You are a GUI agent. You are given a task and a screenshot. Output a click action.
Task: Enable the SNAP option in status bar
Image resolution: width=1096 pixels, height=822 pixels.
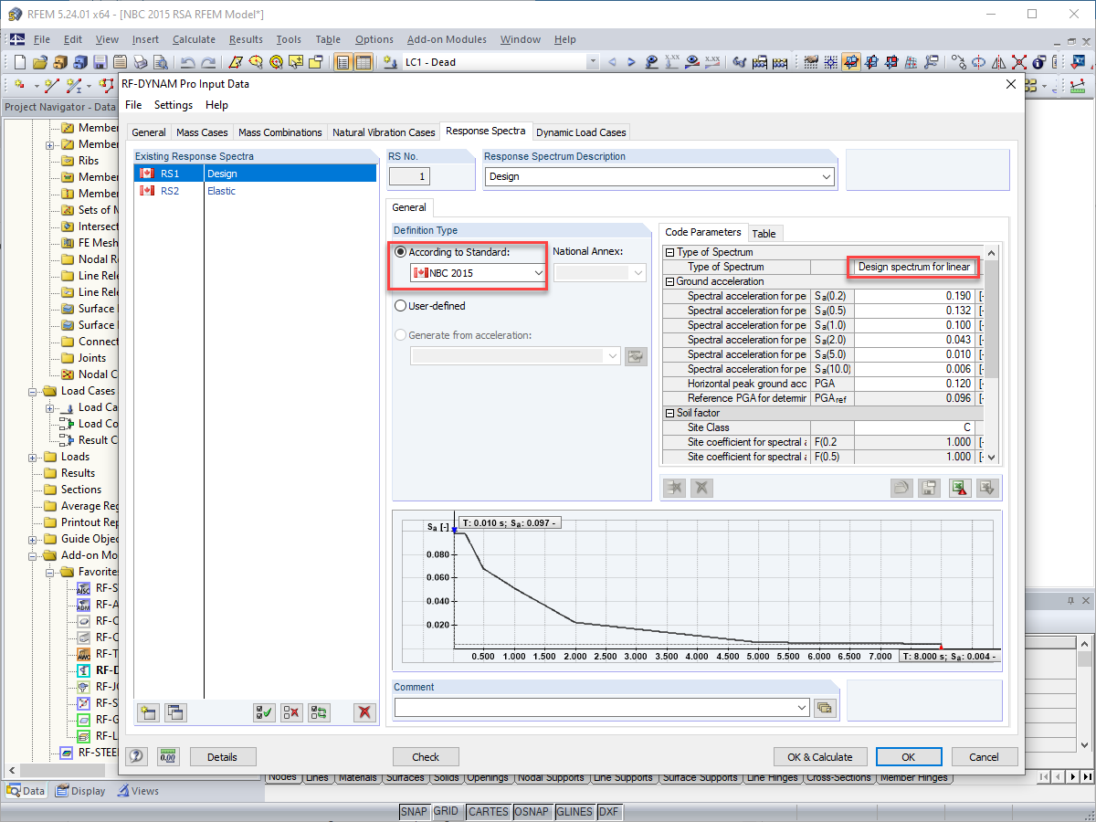[x=414, y=811]
